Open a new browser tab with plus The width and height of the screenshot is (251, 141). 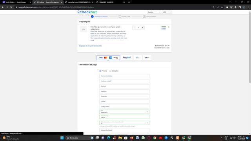point(129,2)
